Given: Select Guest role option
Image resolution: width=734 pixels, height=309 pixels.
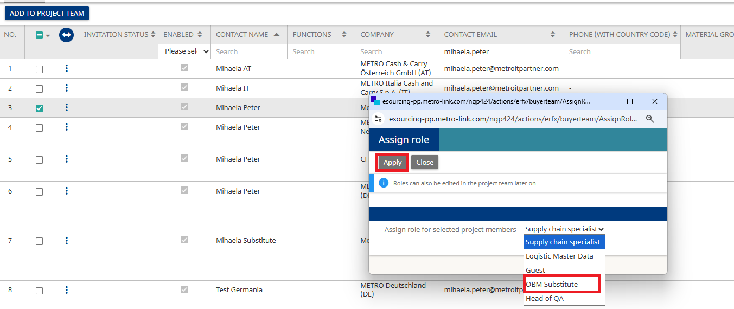Looking at the screenshot, I should click(564, 270).
